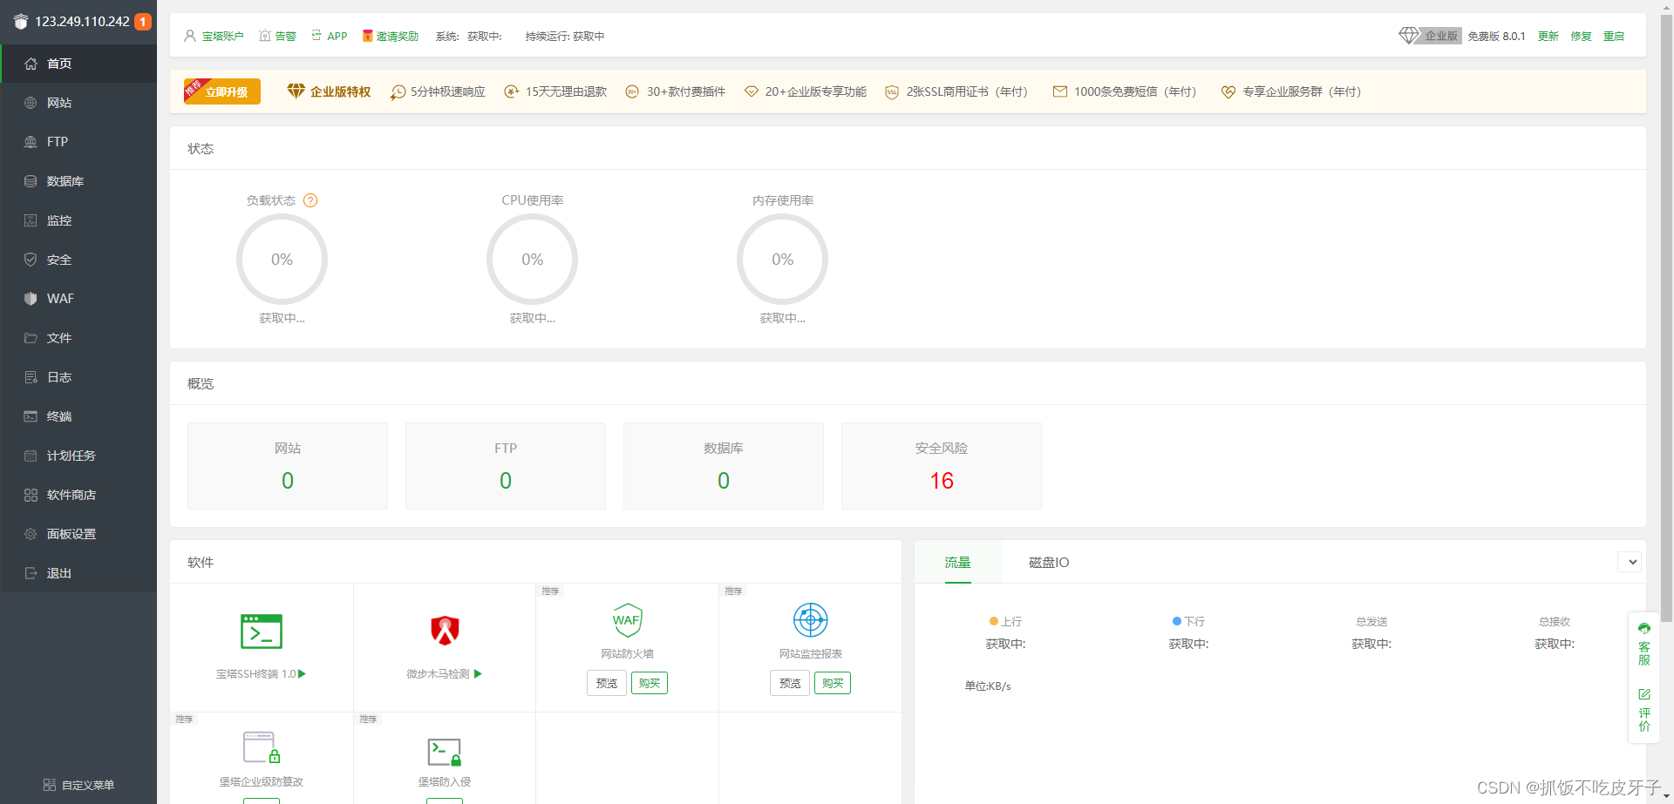
Task: Click the 安全 shield icon
Action: (31, 260)
